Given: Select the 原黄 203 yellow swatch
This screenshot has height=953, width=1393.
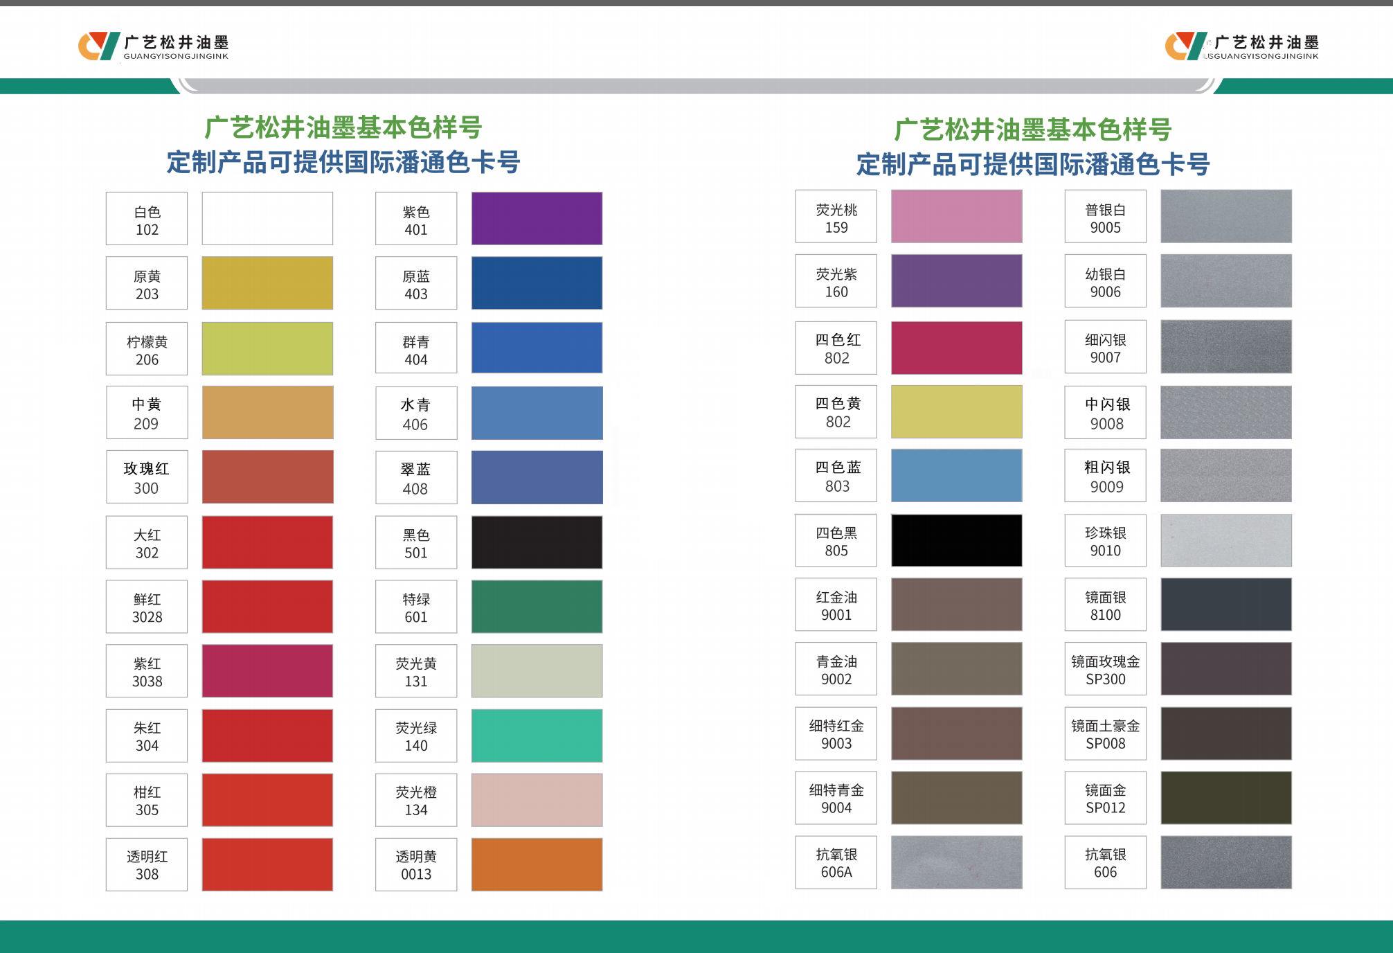Looking at the screenshot, I should (x=267, y=283).
